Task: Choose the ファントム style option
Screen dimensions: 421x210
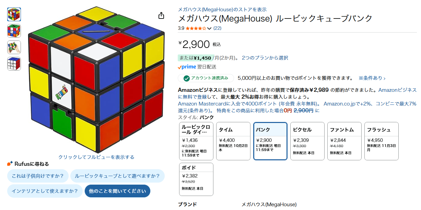Action: [x=344, y=141]
